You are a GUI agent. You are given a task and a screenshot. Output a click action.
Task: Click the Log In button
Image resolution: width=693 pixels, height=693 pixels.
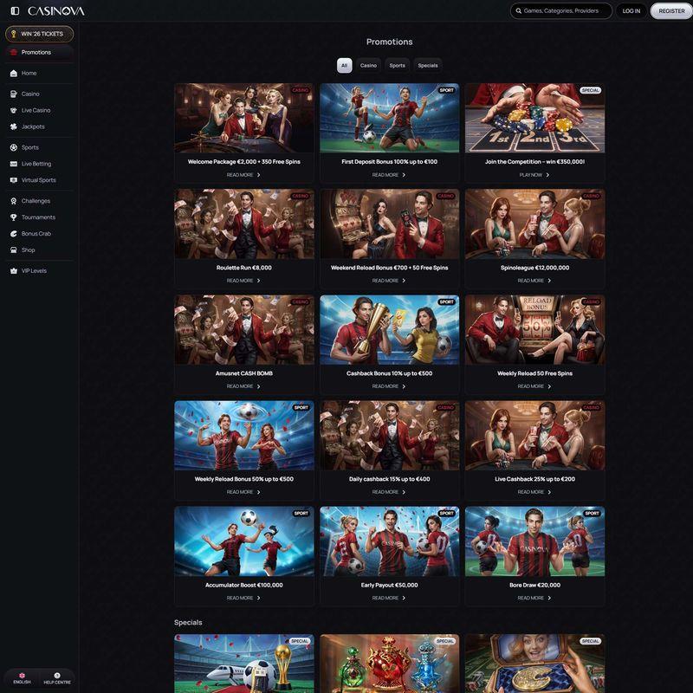(x=631, y=10)
